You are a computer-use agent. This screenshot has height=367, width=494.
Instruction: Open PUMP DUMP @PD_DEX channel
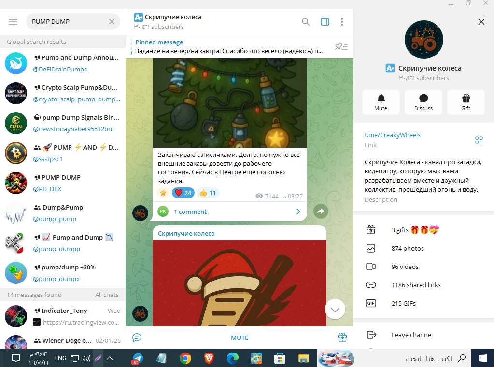coord(63,183)
